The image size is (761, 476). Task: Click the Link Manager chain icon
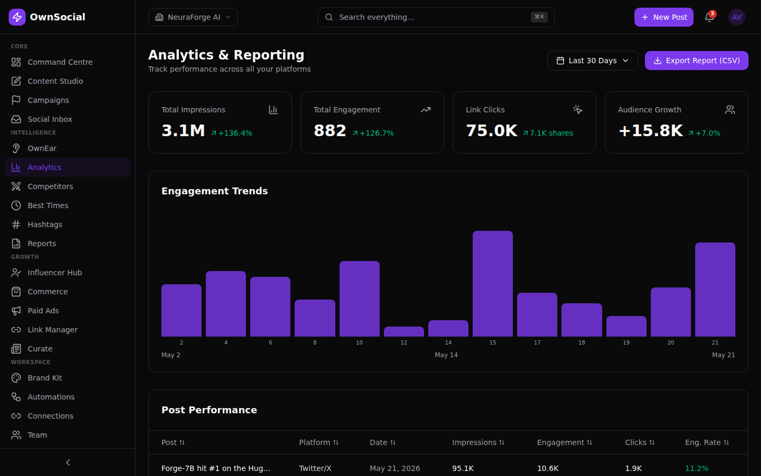(16, 330)
